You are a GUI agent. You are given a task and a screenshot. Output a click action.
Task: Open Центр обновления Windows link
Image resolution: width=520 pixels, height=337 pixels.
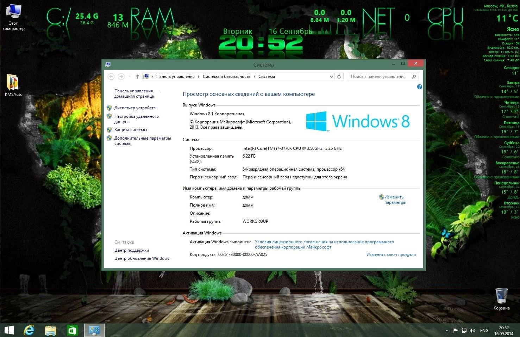(x=142, y=258)
